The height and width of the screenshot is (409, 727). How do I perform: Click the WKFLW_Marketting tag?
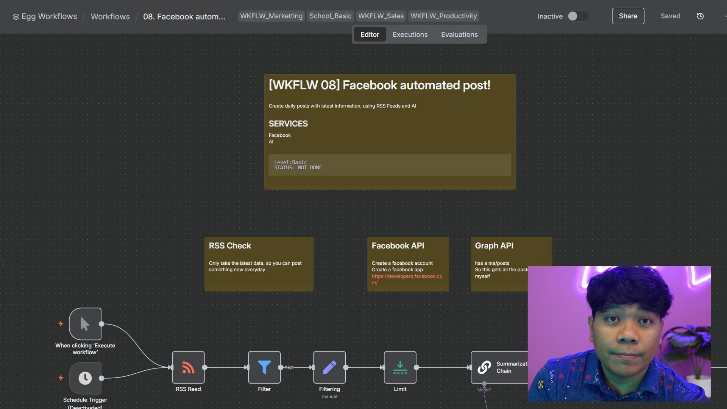271,16
